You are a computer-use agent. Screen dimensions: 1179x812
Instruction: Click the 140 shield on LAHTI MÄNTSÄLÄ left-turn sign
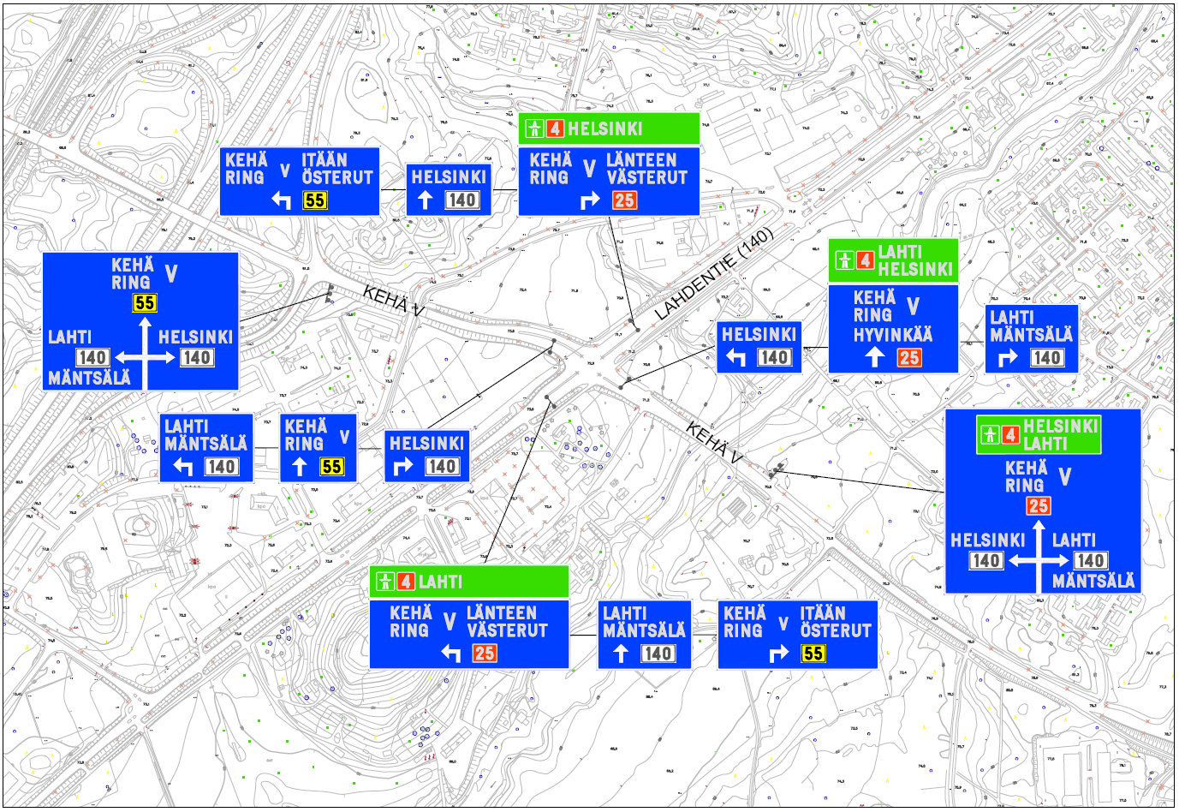(x=221, y=467)
